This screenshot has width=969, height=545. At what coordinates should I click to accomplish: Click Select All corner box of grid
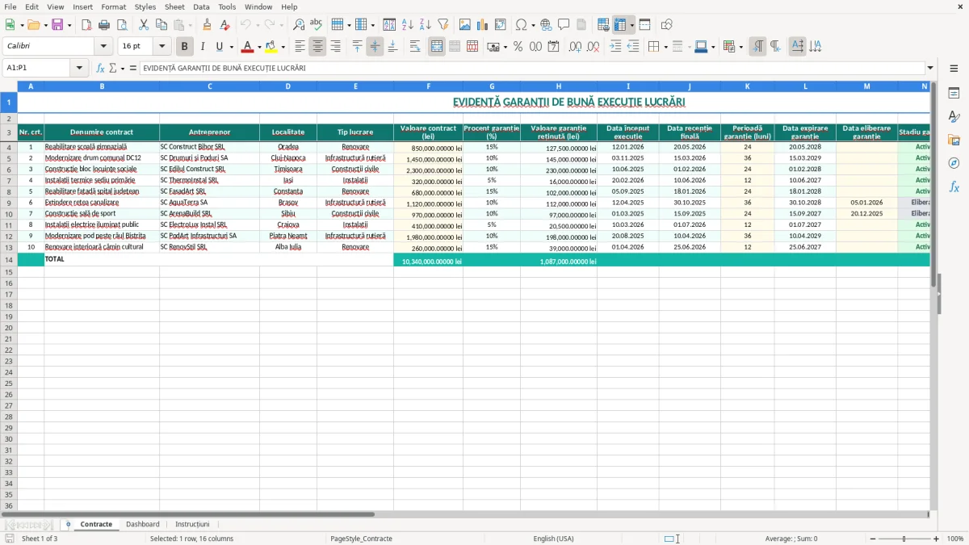(9, 86)
